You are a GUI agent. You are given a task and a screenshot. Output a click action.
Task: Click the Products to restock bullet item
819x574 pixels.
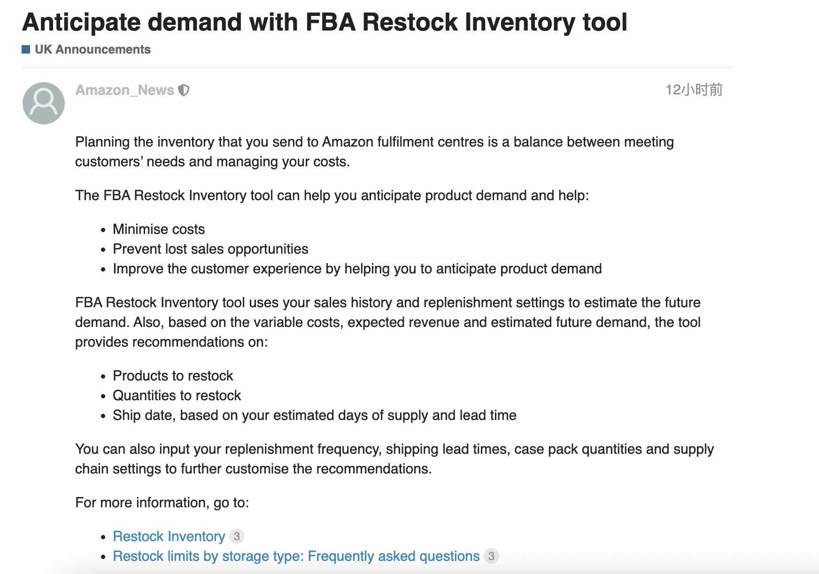(x=173, y=376)
